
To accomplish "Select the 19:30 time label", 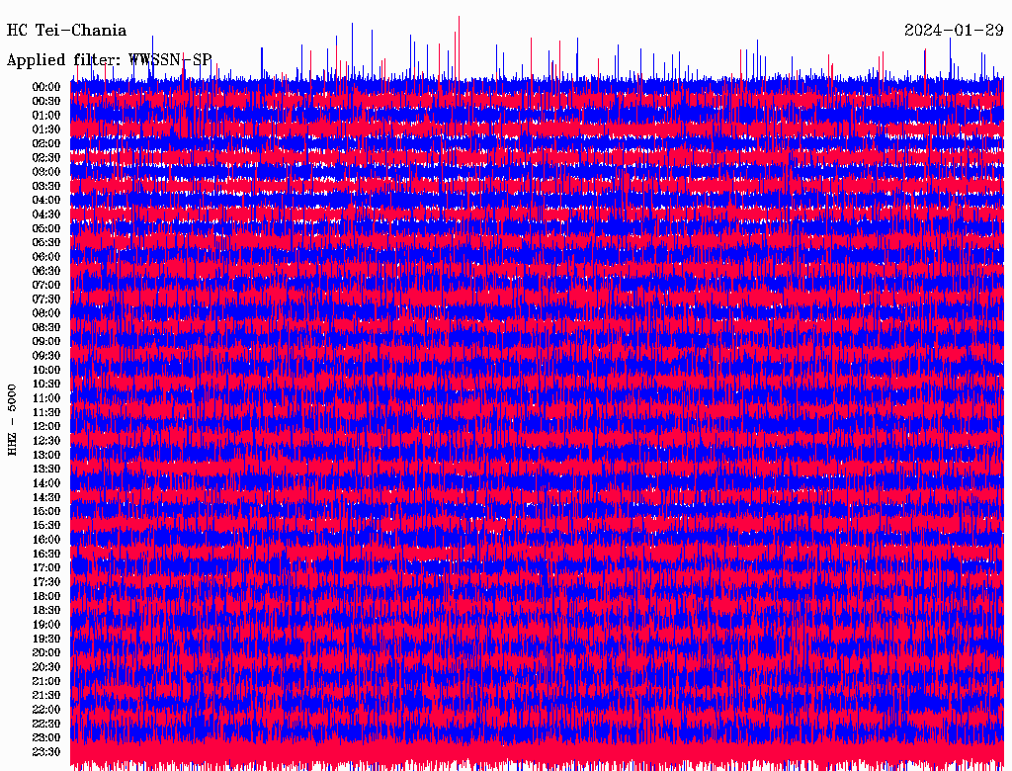I will (x=46, y=639).
